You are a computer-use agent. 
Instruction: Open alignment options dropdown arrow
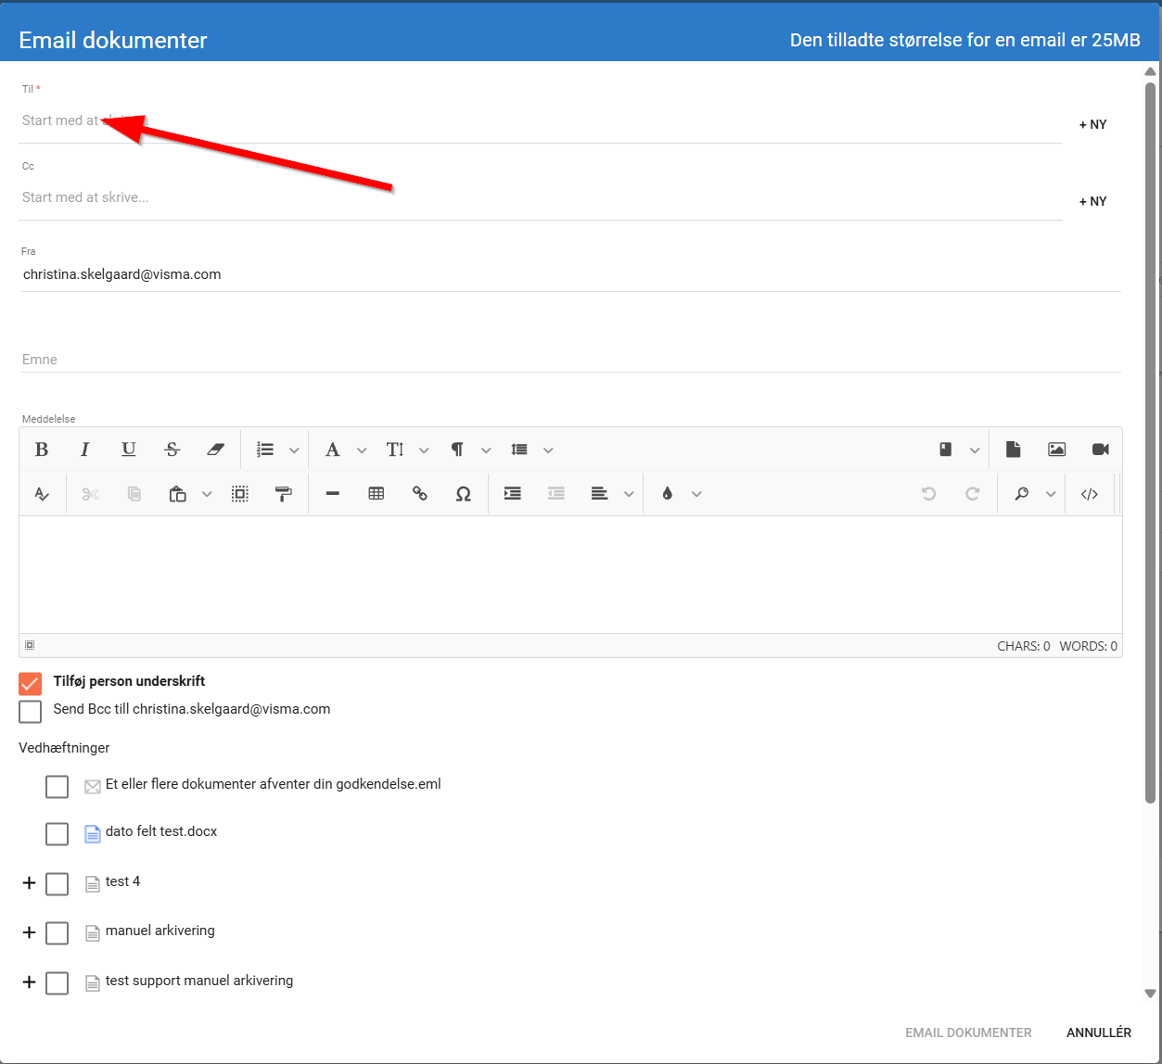[629, 495]
